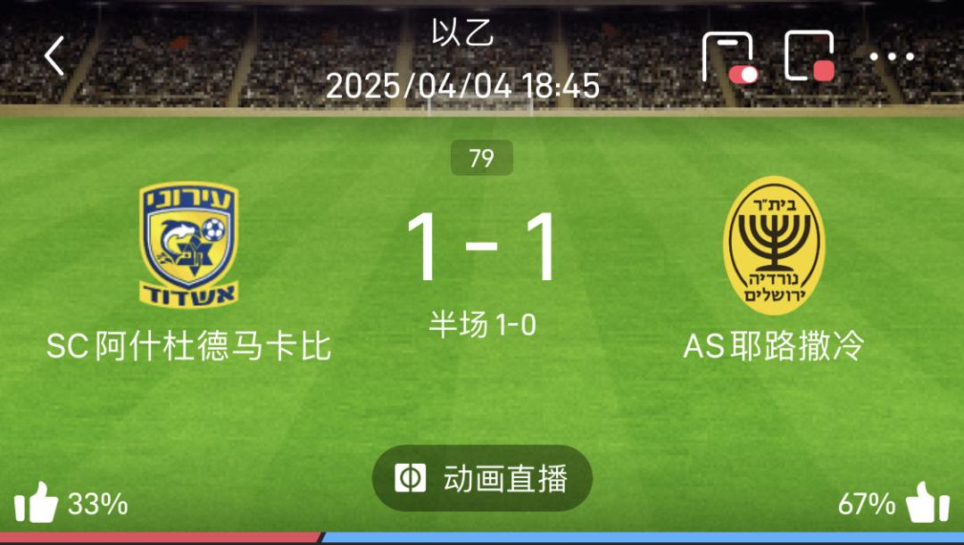
Task: Click the blue segment of vote bar
Action: (643, 538)
